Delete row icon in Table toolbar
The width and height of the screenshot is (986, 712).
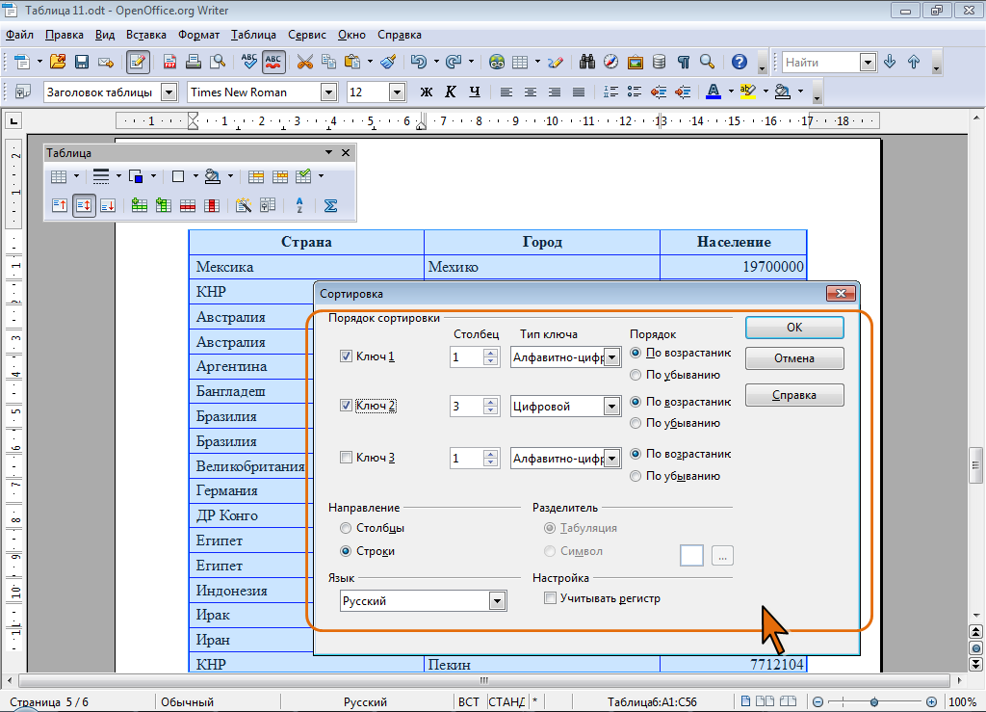188,205
